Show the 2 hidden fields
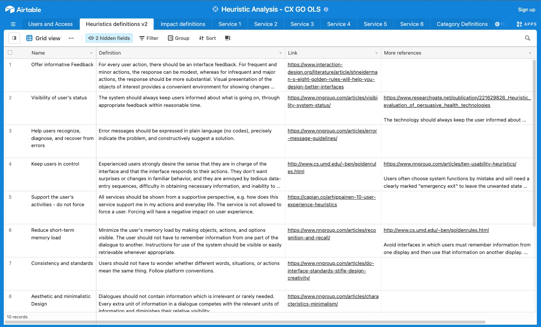The image size is (541, 327). 109,38
